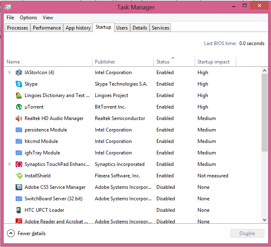Select the Adobe CS5 Service Manager row
The height and width of the screenshot is (247, 271).
pyautogui.click(x=55, y=187)
